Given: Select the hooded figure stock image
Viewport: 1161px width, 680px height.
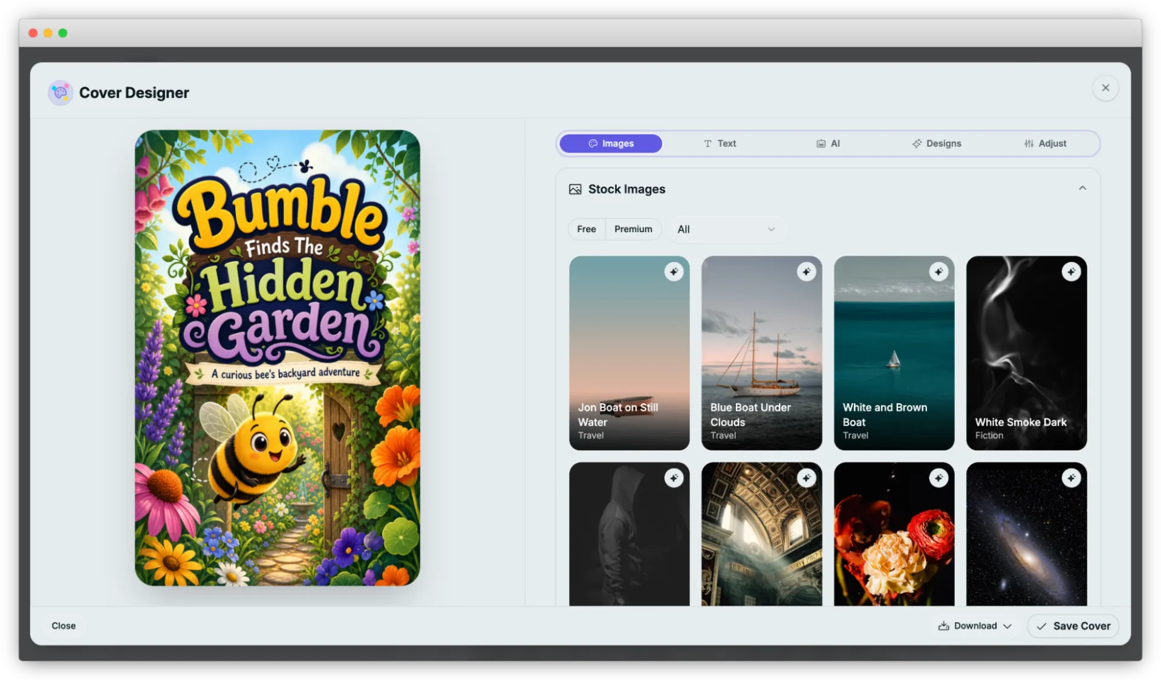Looking at the screenshot, I should point(629,534).
